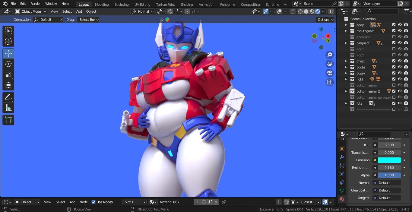Select the Add Cube tool
412x212 pixels.
[x=8, y=120]
